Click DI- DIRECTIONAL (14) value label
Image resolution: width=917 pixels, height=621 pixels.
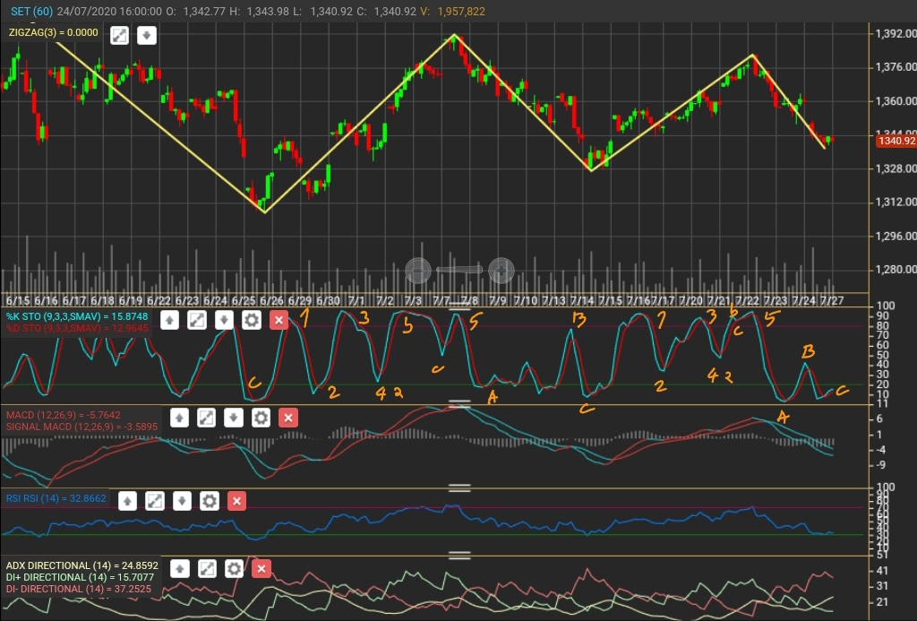79,589
